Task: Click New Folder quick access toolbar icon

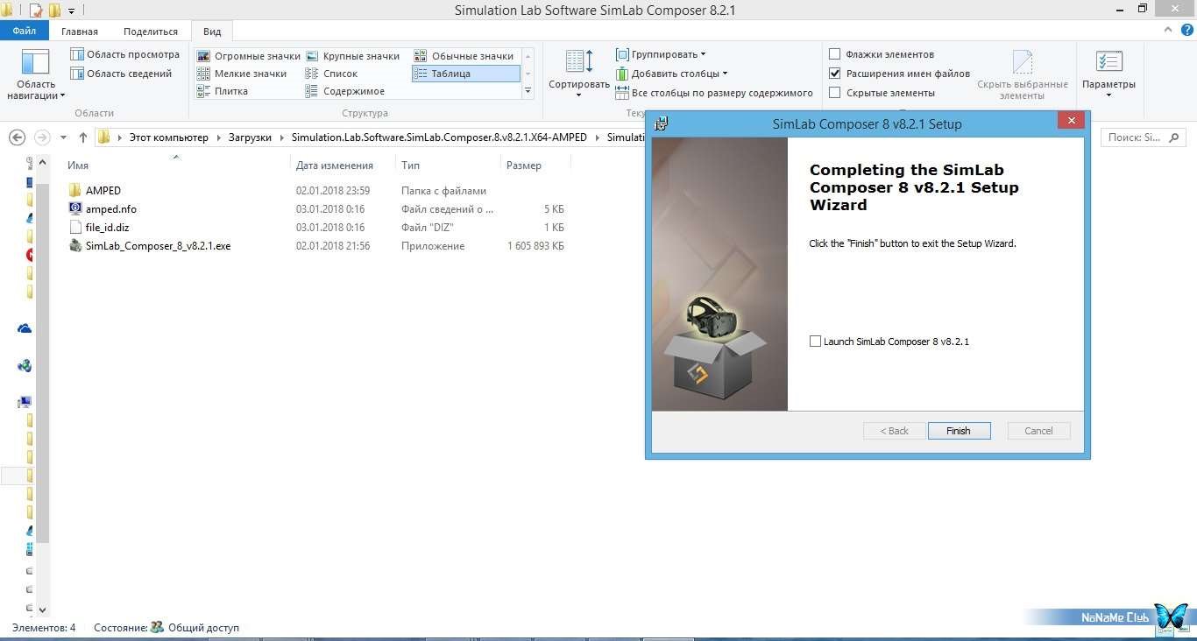Action: 54,11
